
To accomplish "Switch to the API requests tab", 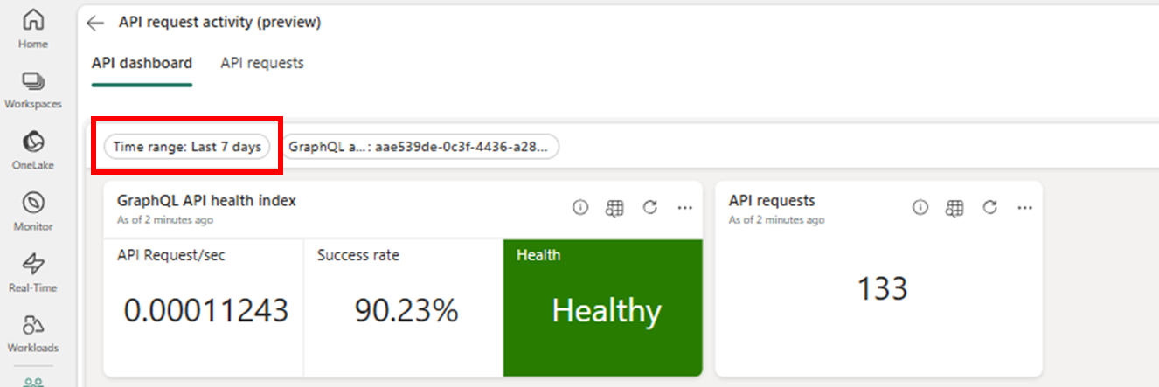I will coord(262,63).
